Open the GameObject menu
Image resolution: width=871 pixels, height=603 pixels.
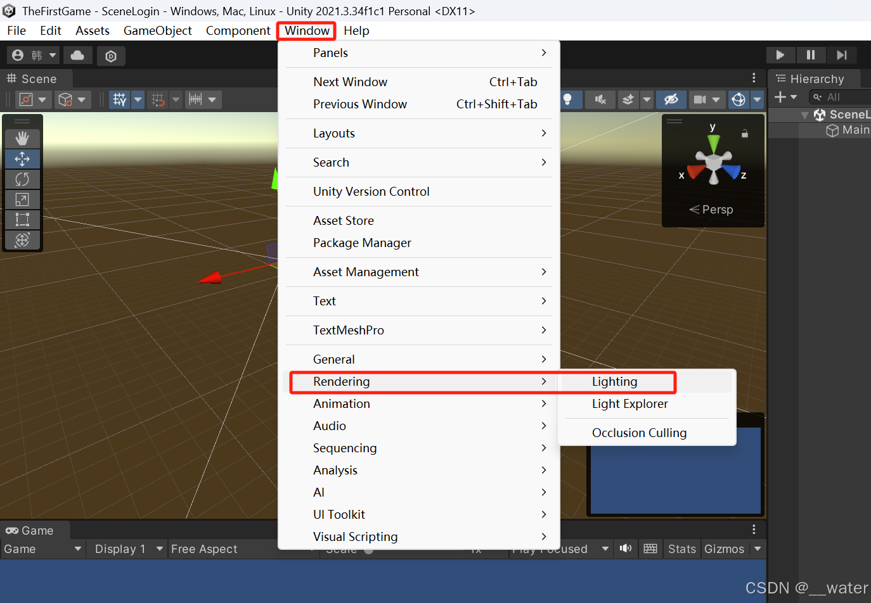[x=157, y=30]
